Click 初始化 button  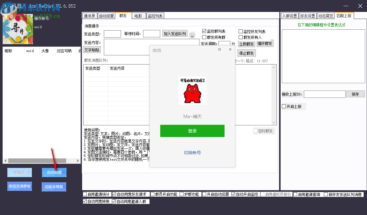click(x=19, y=172)
